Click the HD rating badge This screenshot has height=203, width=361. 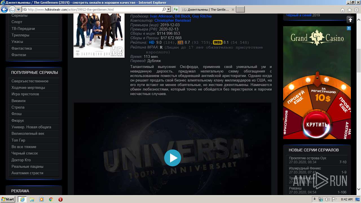(x=152, y=43)
